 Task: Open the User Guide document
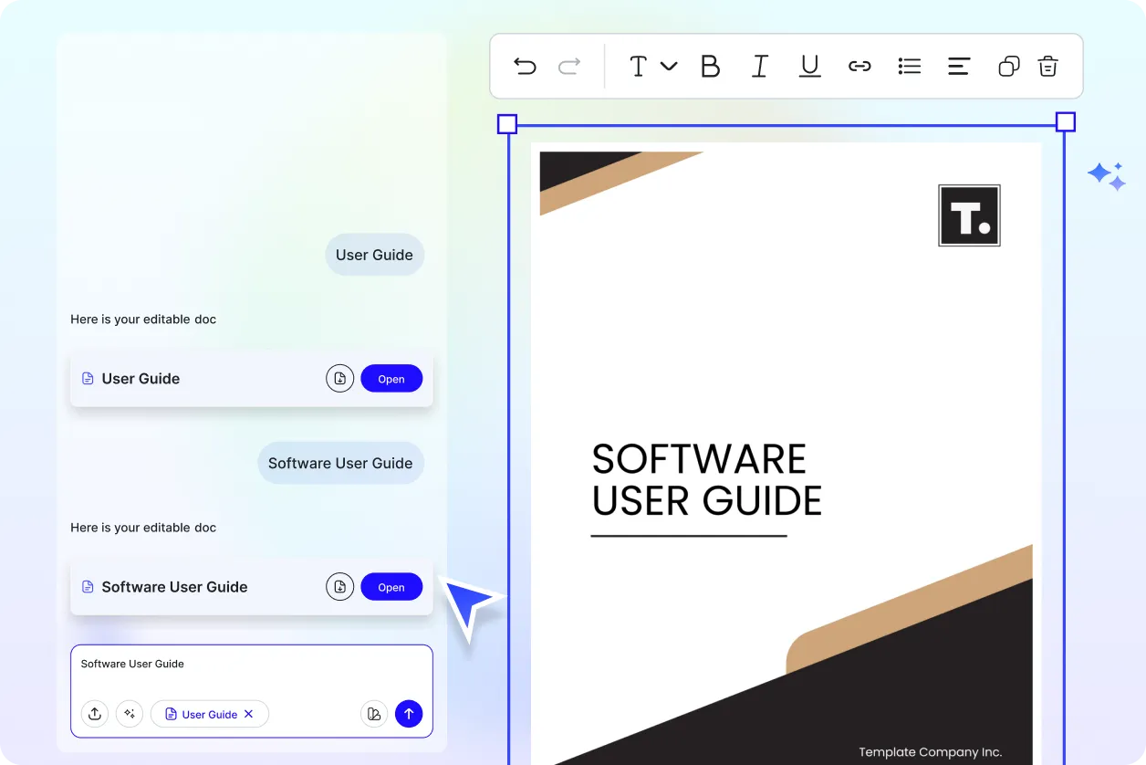tap(391, 378)
